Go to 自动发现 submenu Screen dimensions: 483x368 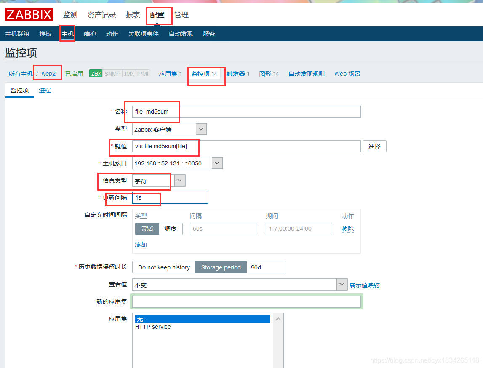click(x=181, y=34)
